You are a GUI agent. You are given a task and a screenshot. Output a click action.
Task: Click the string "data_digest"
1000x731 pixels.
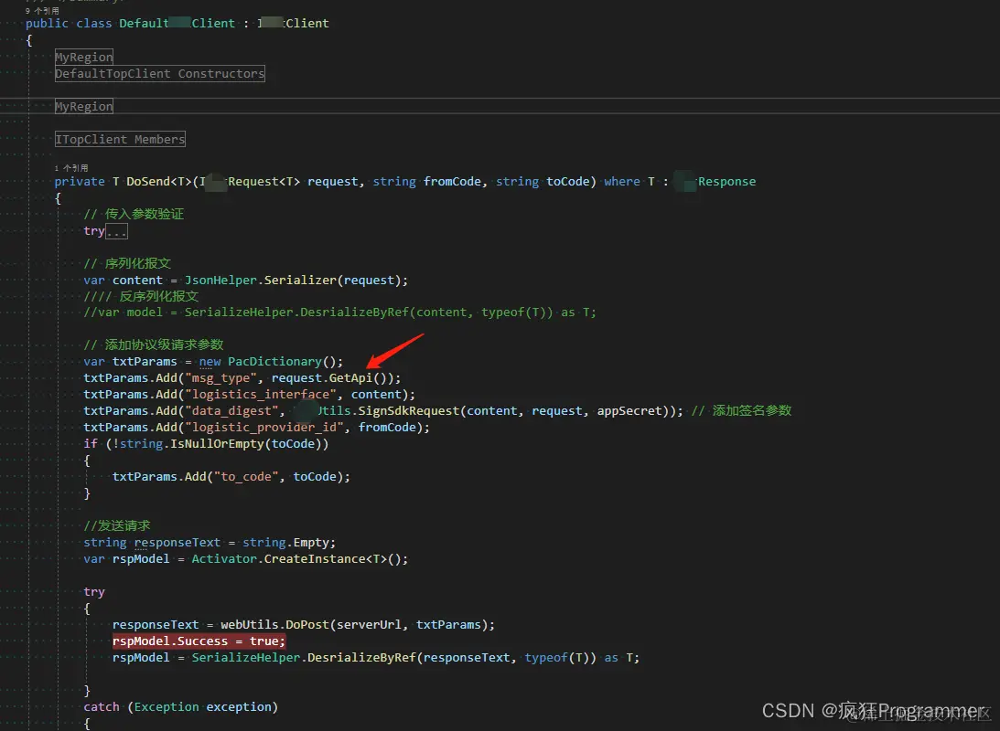click(x=231, y=410)
